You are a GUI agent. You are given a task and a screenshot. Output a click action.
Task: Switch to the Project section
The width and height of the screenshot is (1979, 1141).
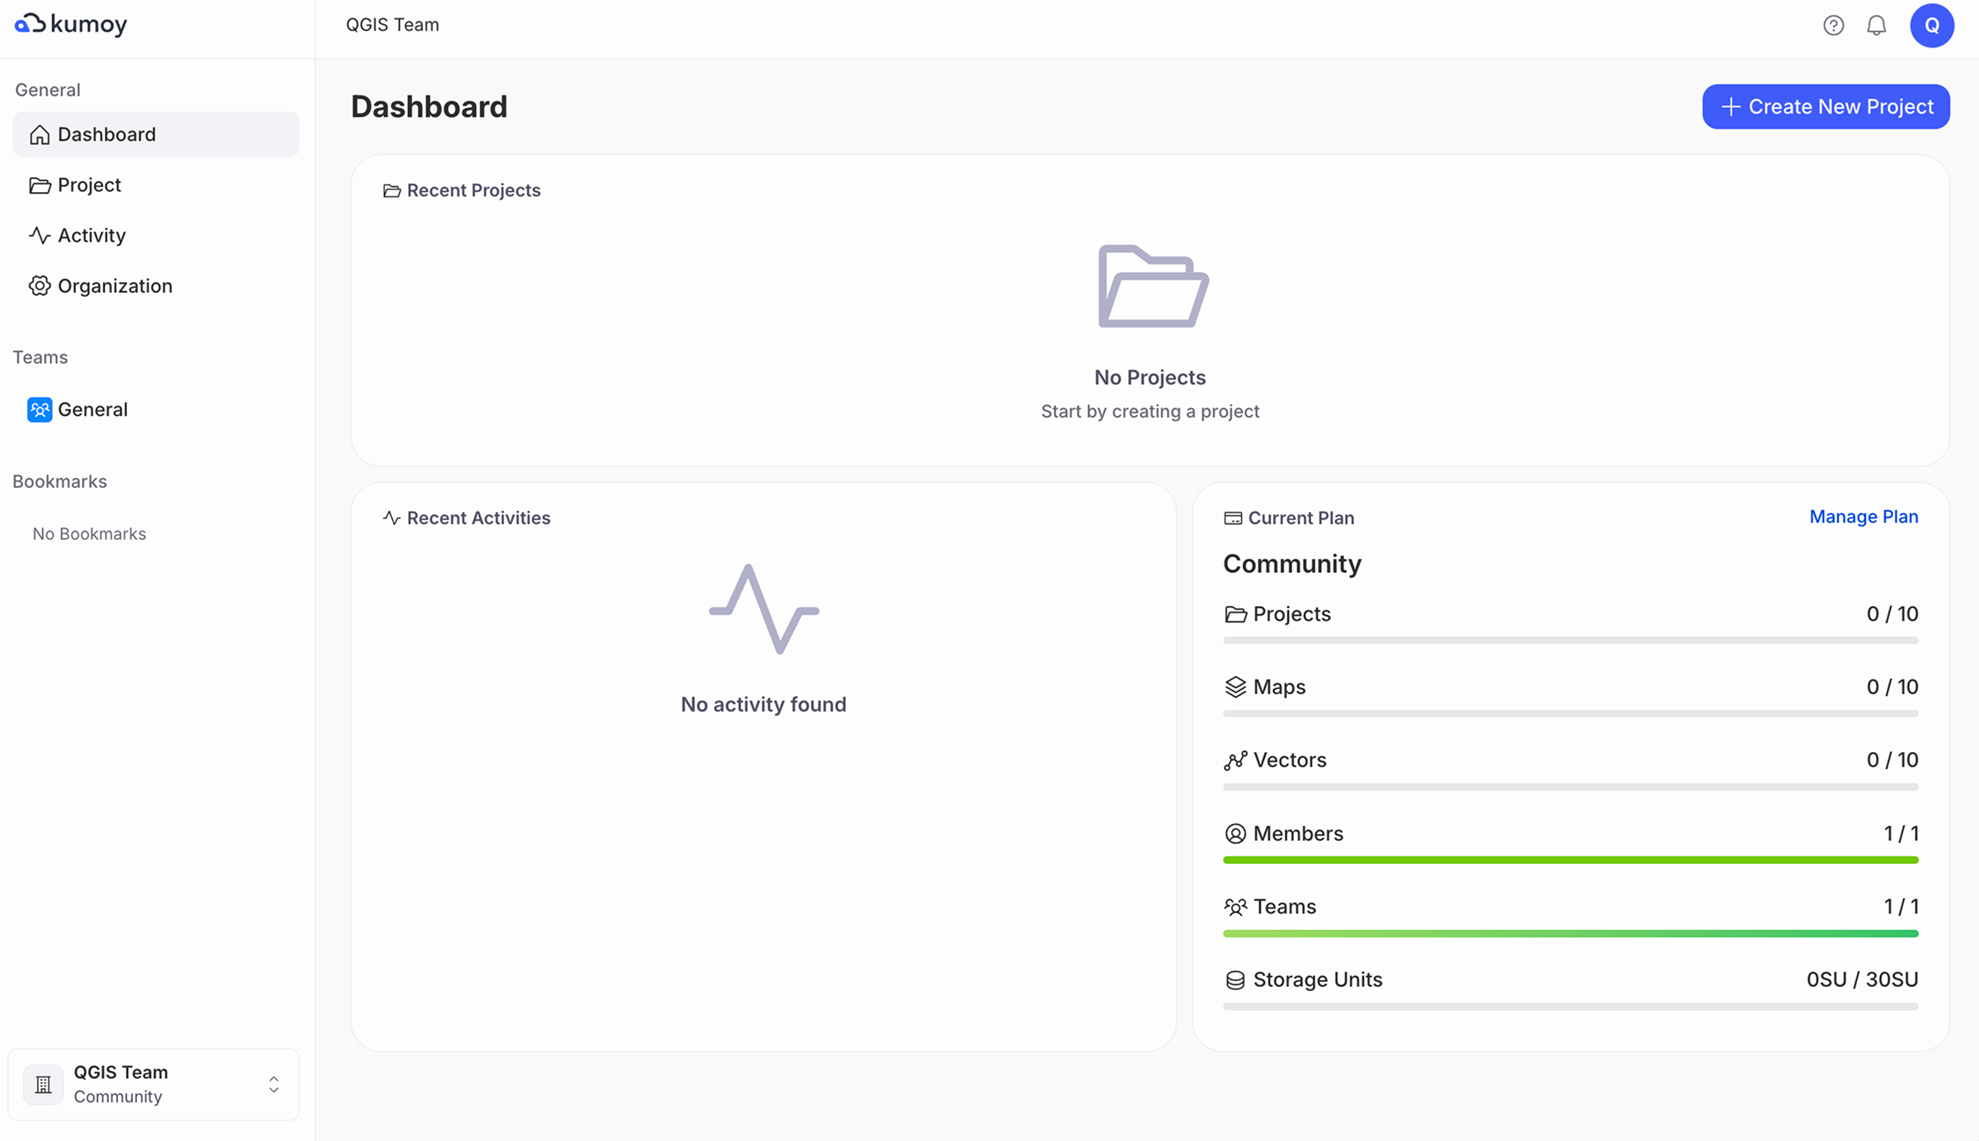pos(89,185)
